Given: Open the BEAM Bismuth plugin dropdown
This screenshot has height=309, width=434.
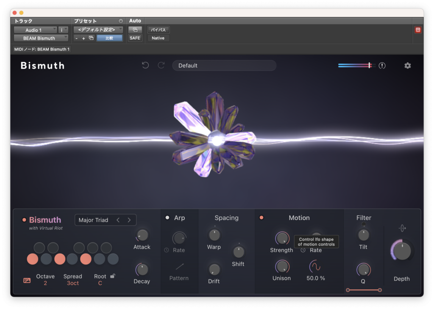Looking at the screenshot, I should click(x=41, y=38).
